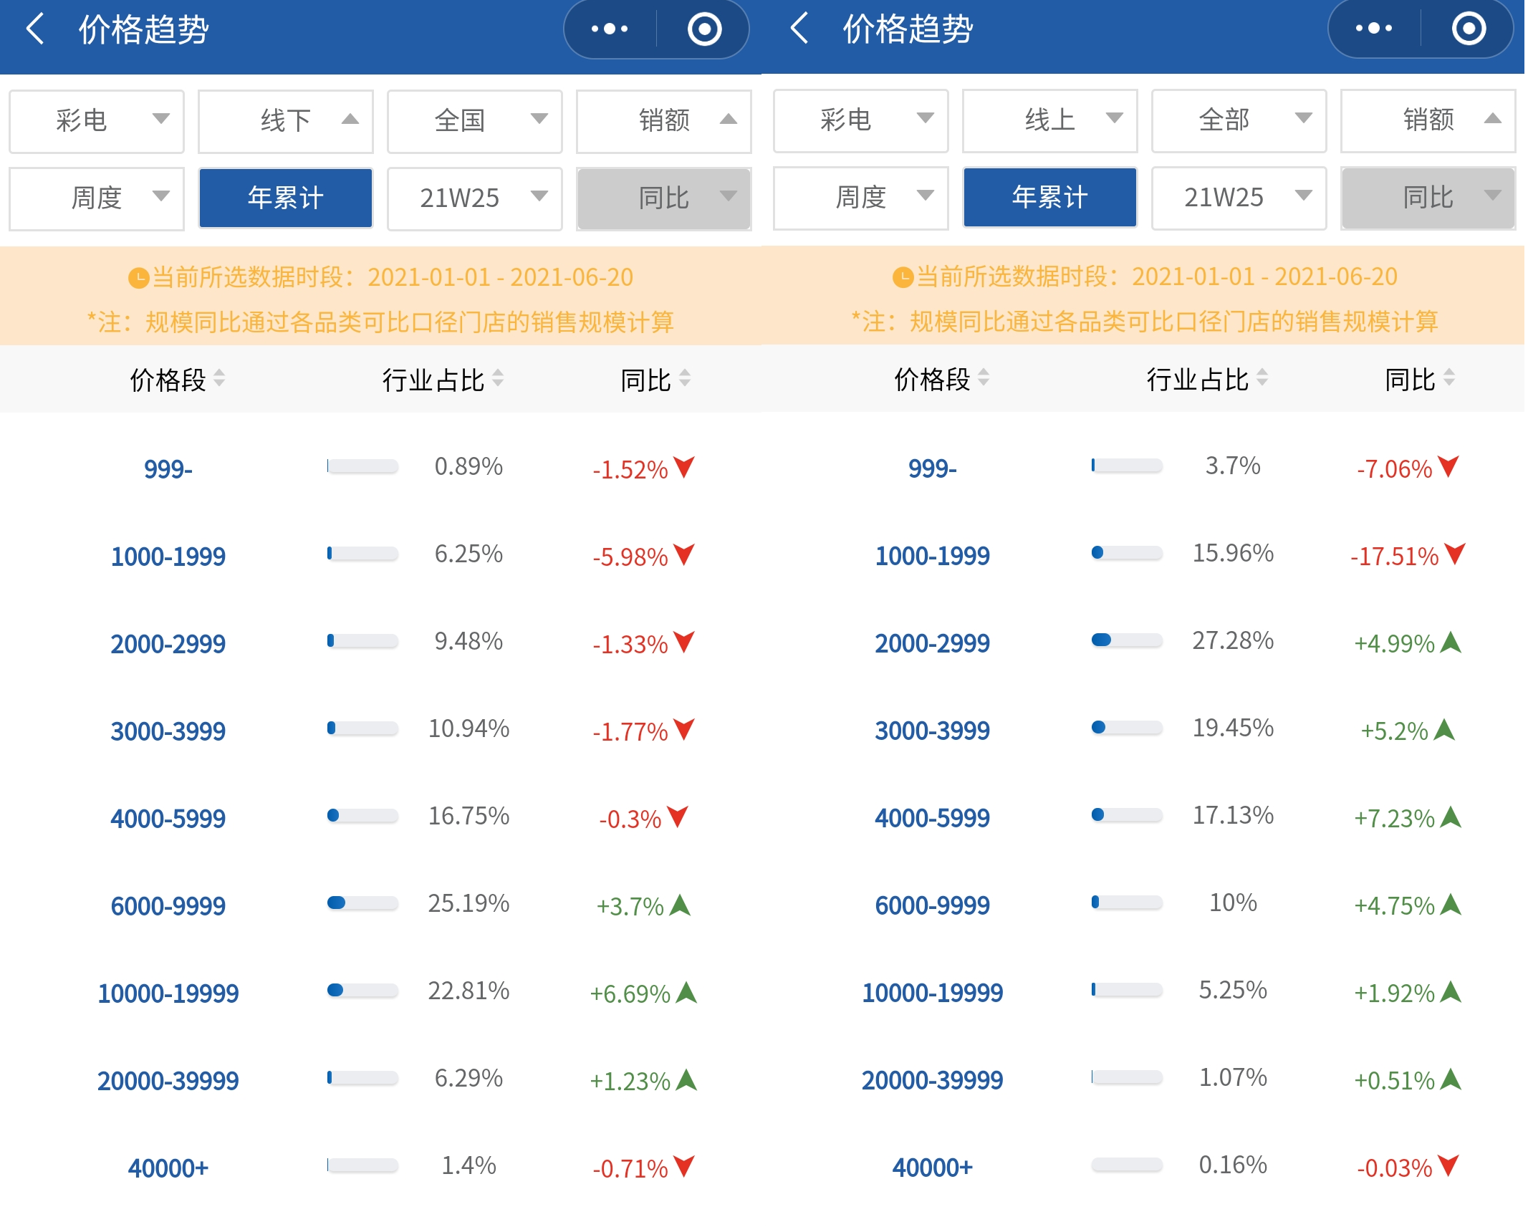Click up arrow beside right +0.51%
This screenshot has width=1528, height=1227.
point(1451,1079)
